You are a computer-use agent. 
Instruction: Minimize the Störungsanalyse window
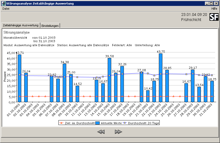coord(207,3)
